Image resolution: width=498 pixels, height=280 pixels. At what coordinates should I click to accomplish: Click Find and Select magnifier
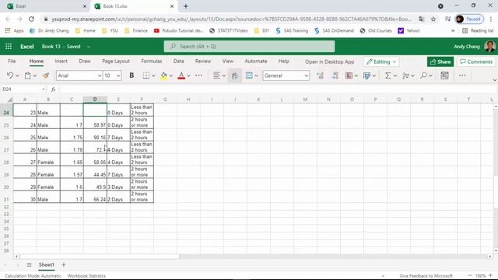pos(423,75)
